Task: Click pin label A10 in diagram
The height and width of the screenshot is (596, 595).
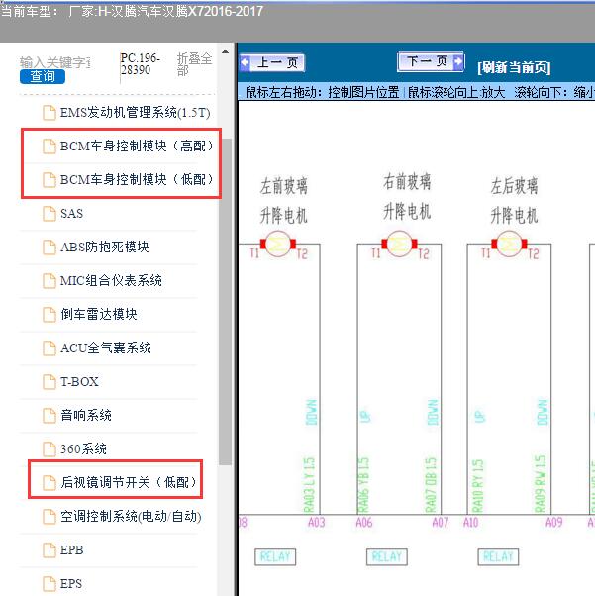Action: click(x=470, y=523)
